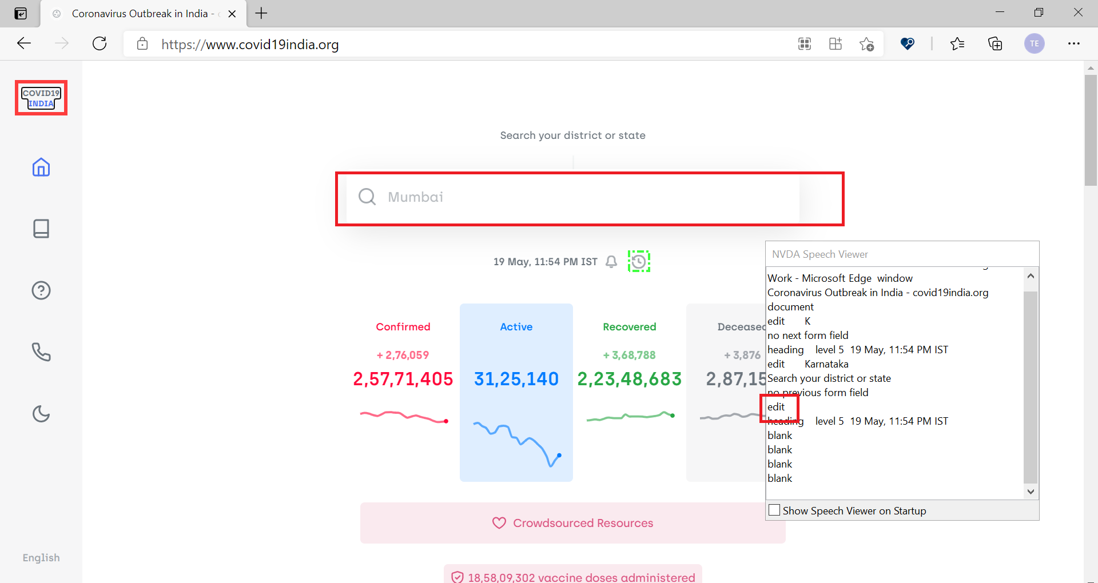This screenshot has height=583, width=1098.
Task: Open the TE profile avatar
Action: tap(1034, 43)
